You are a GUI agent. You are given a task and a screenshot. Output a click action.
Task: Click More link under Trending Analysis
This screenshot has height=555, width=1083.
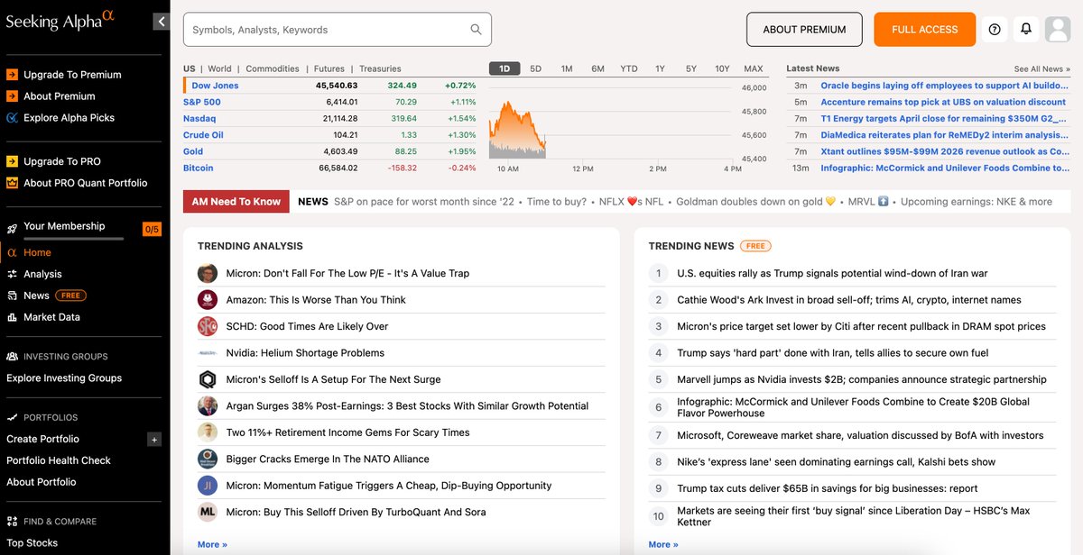(x=212, y=544)
